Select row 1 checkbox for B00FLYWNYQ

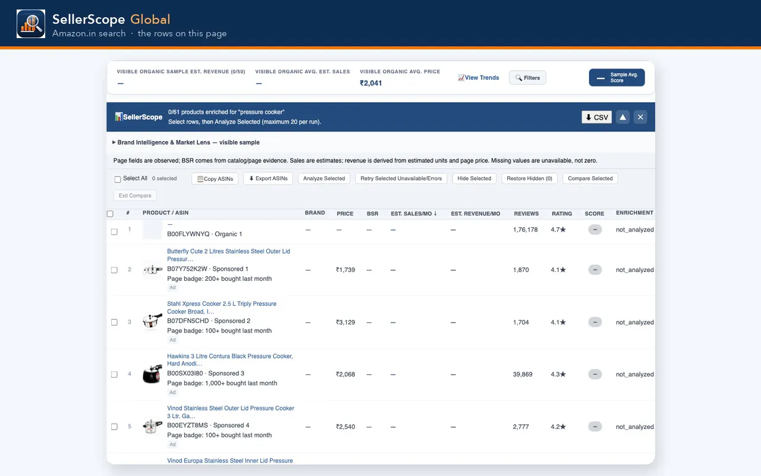[114, 232]
